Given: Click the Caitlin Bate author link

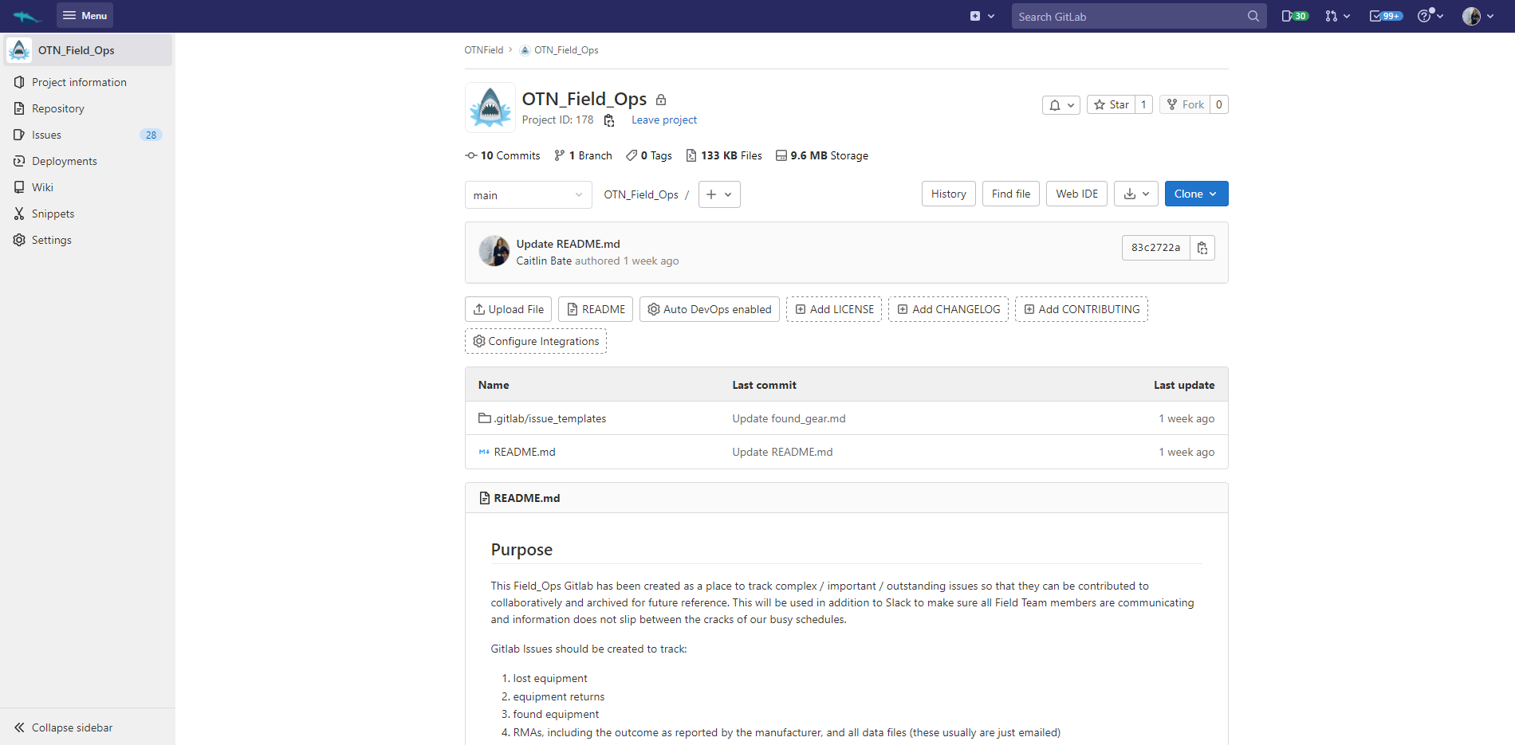Looking at the screenshot, I should pos(544,261).
